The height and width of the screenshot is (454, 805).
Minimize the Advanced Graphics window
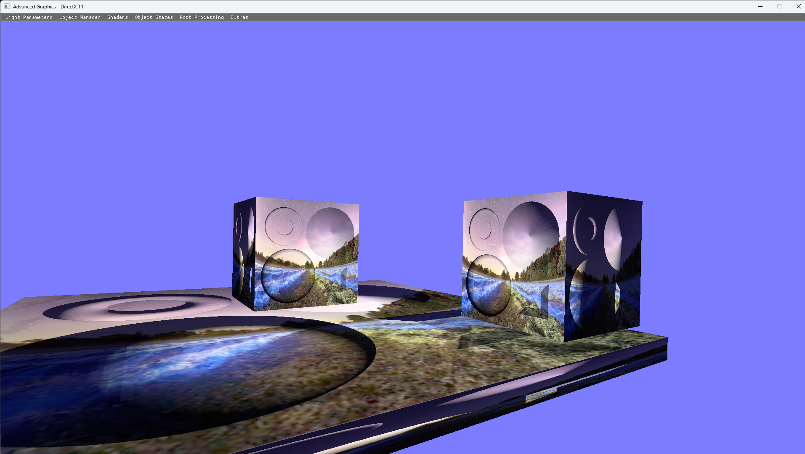(760, 6)
